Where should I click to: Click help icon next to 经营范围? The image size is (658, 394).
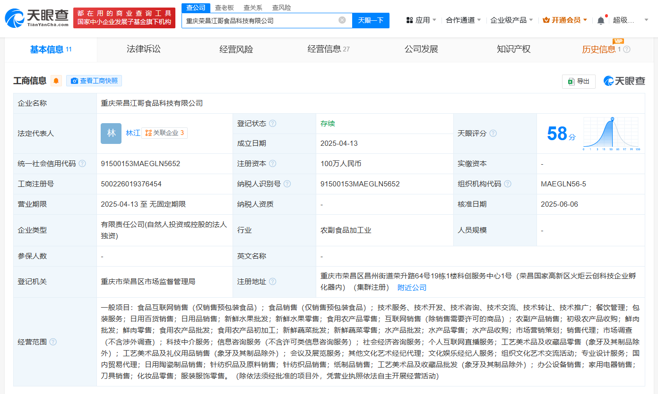coord(53,342)
